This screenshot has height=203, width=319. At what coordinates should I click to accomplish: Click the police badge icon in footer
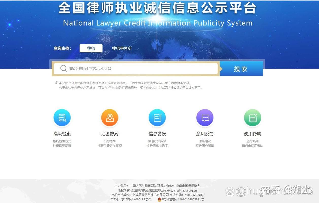(x=159, y=199)
